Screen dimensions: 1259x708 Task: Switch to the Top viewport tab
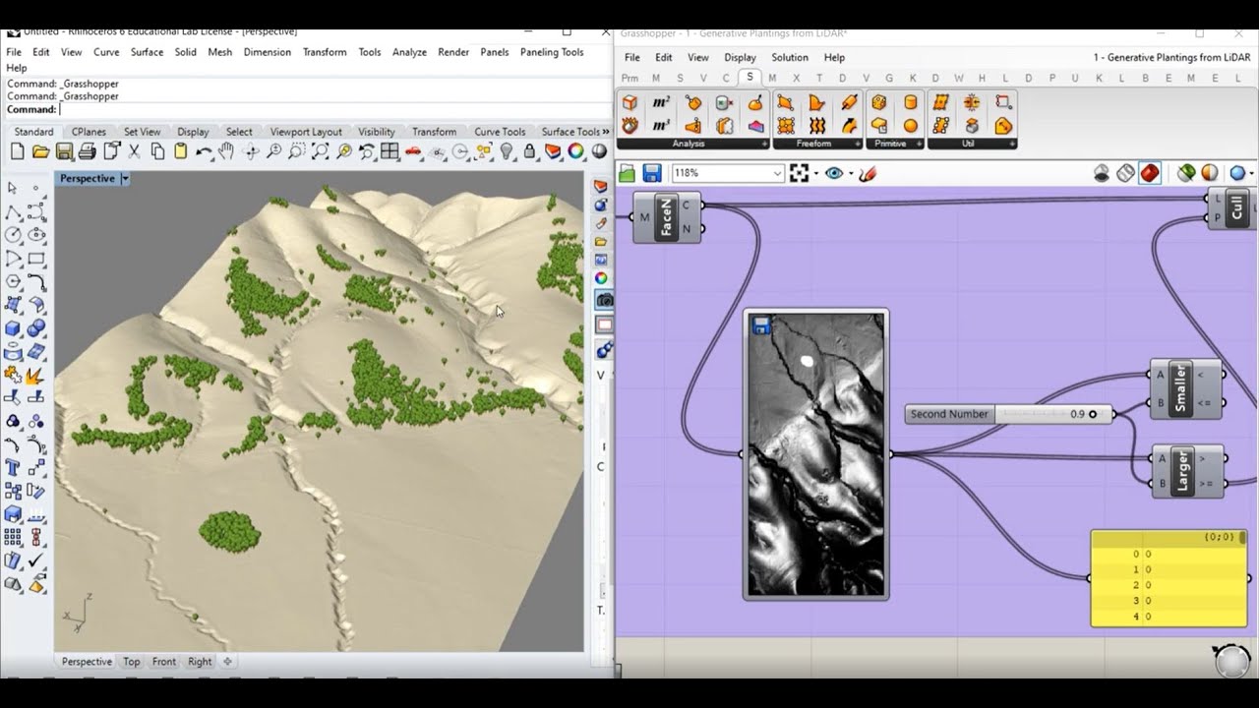(132, 662)
